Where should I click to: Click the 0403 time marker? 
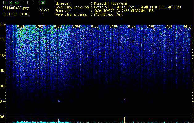tap(58, 26)
